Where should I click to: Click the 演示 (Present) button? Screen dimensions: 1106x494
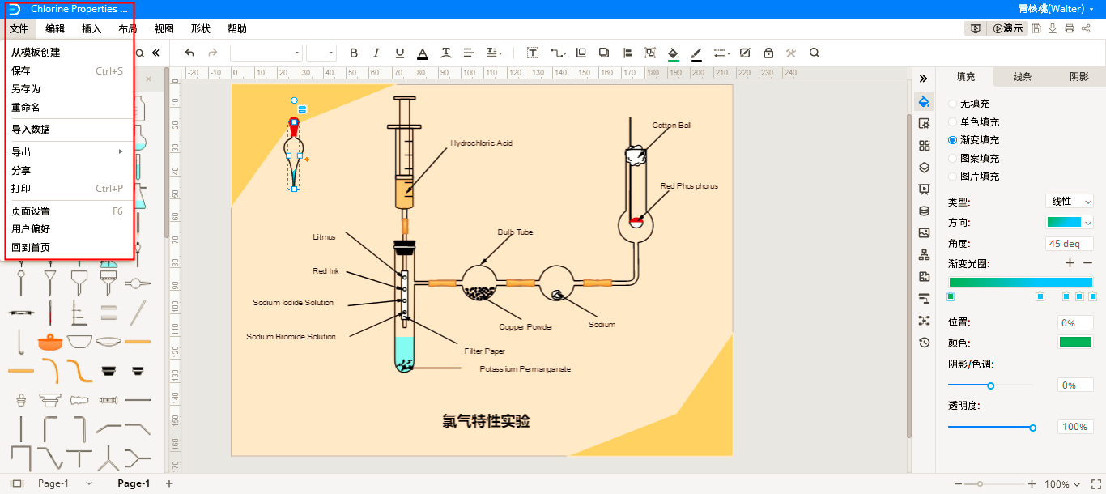point(1008,28)
